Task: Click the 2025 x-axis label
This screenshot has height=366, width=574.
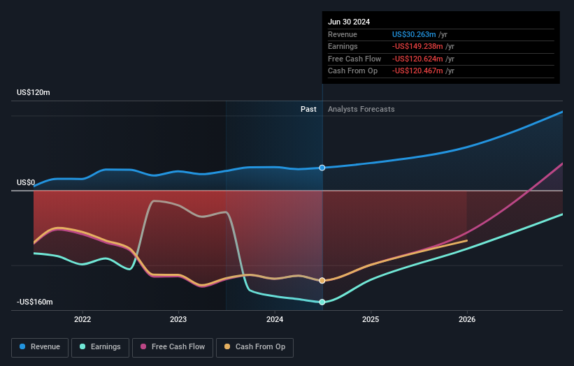Action: [x=371, y=320]
